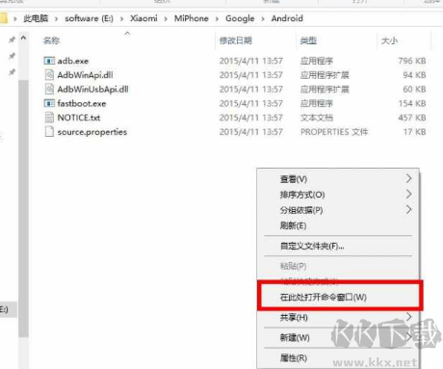The height and width of the screenshot is (369, 443).
Task: Click the navigation pane scroll-up arrow
Action: [23, 38]
